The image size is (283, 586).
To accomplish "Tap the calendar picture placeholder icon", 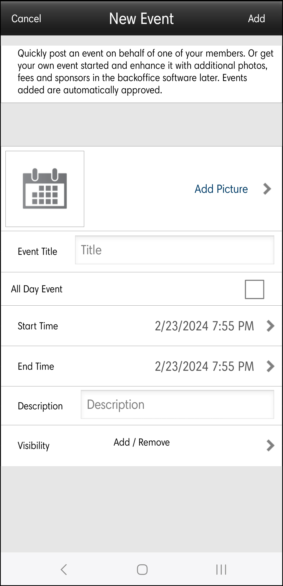I will click(x=45, y=189).
